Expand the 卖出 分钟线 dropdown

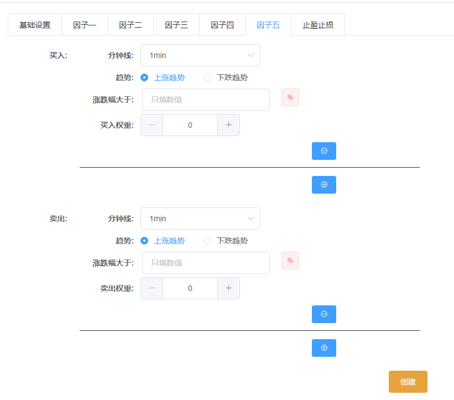(200, 219)
